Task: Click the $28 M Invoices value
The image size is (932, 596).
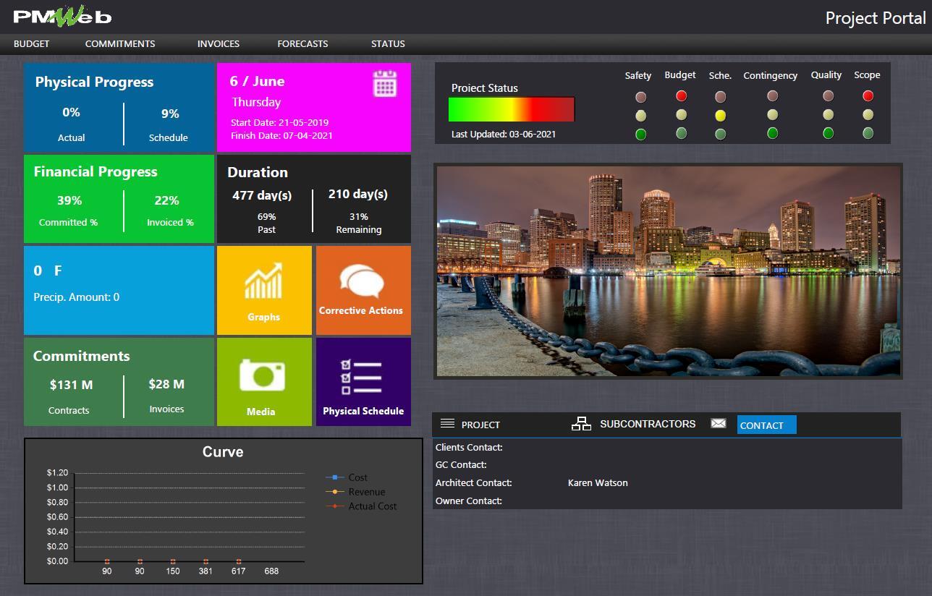Action: (x=166, y=384)
